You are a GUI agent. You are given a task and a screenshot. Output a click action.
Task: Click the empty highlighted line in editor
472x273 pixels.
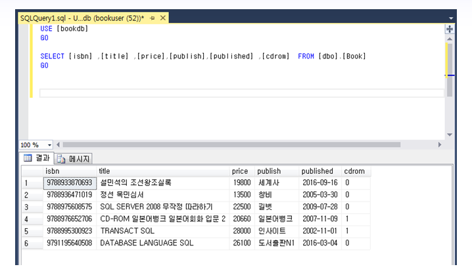[242, 93]
